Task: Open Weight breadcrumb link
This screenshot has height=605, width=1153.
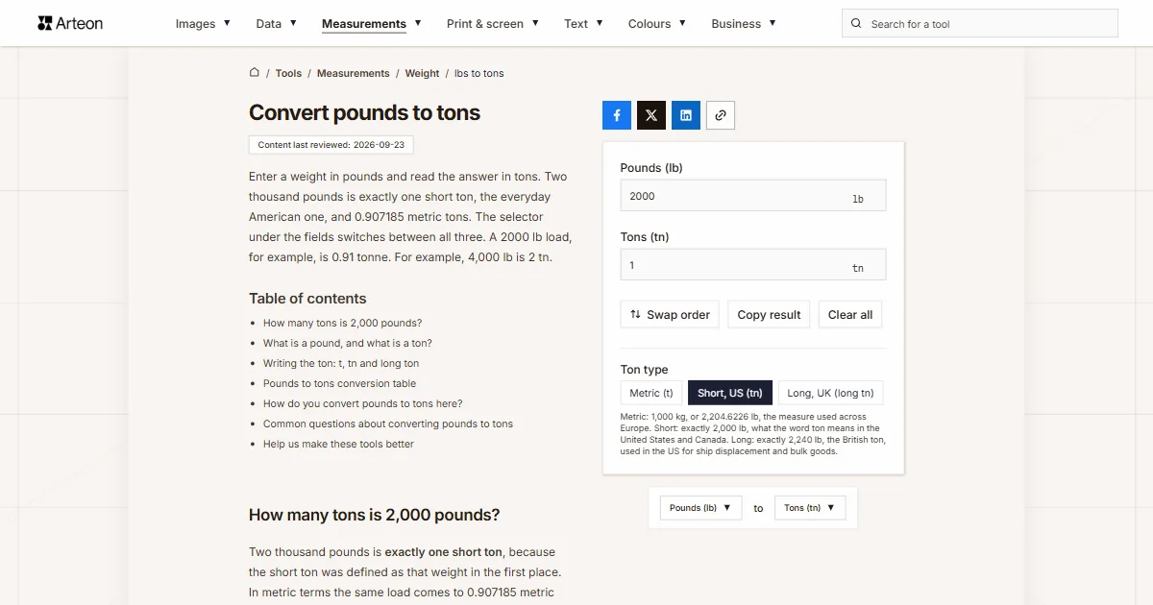Action: tap(422, 73)
